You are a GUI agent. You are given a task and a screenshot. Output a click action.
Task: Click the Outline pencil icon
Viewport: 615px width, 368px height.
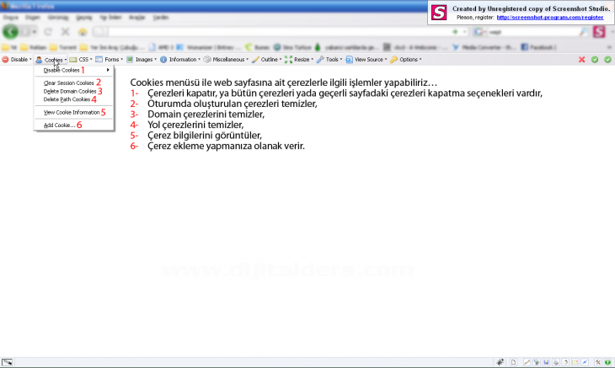[x=255, y=60]
